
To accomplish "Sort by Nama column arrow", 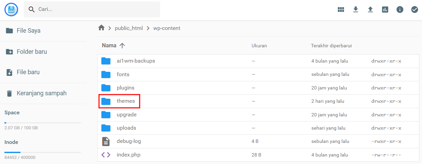I will pyautogui.click(x=122, y=46).
